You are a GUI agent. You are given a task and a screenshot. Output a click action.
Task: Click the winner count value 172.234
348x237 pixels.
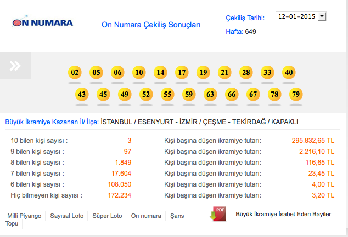(120, 195)
